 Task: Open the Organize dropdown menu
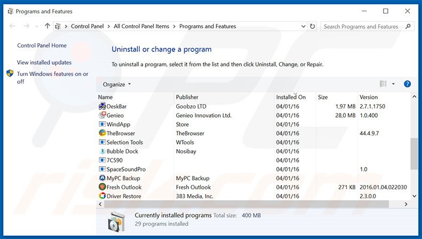pyautogui.click(x=116, y=84)
